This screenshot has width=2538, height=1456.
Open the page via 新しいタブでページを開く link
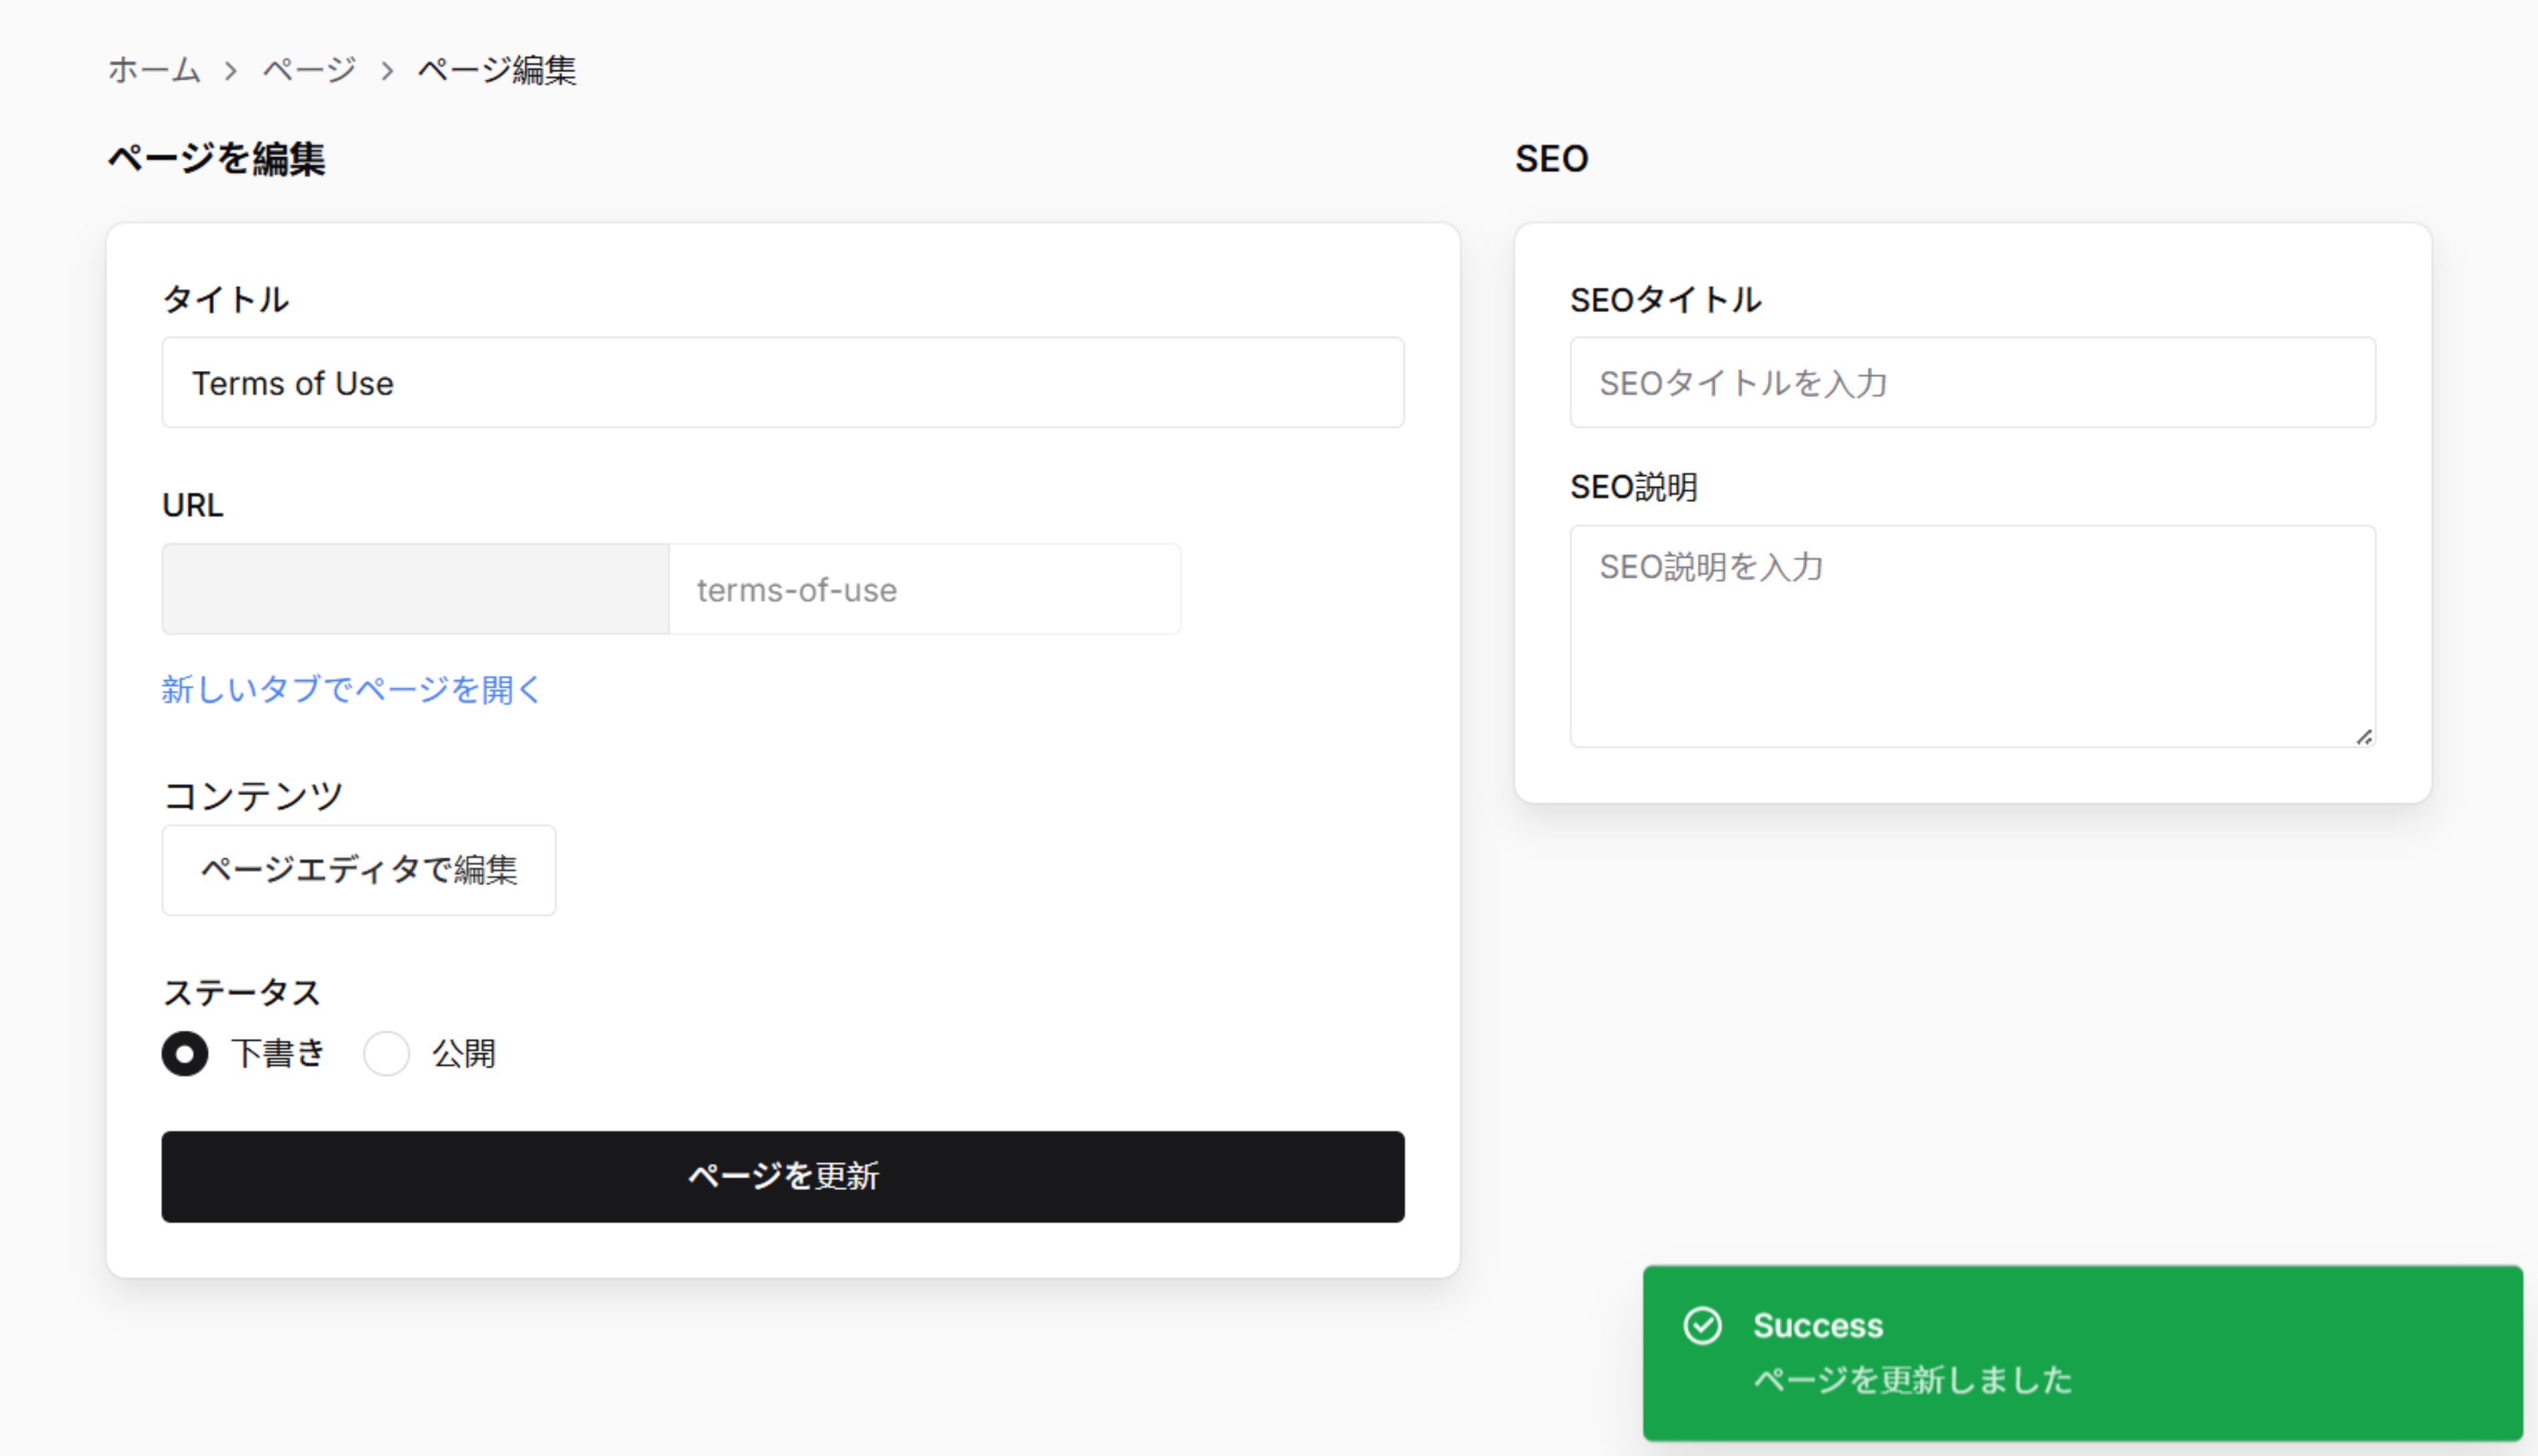[350, 689]
